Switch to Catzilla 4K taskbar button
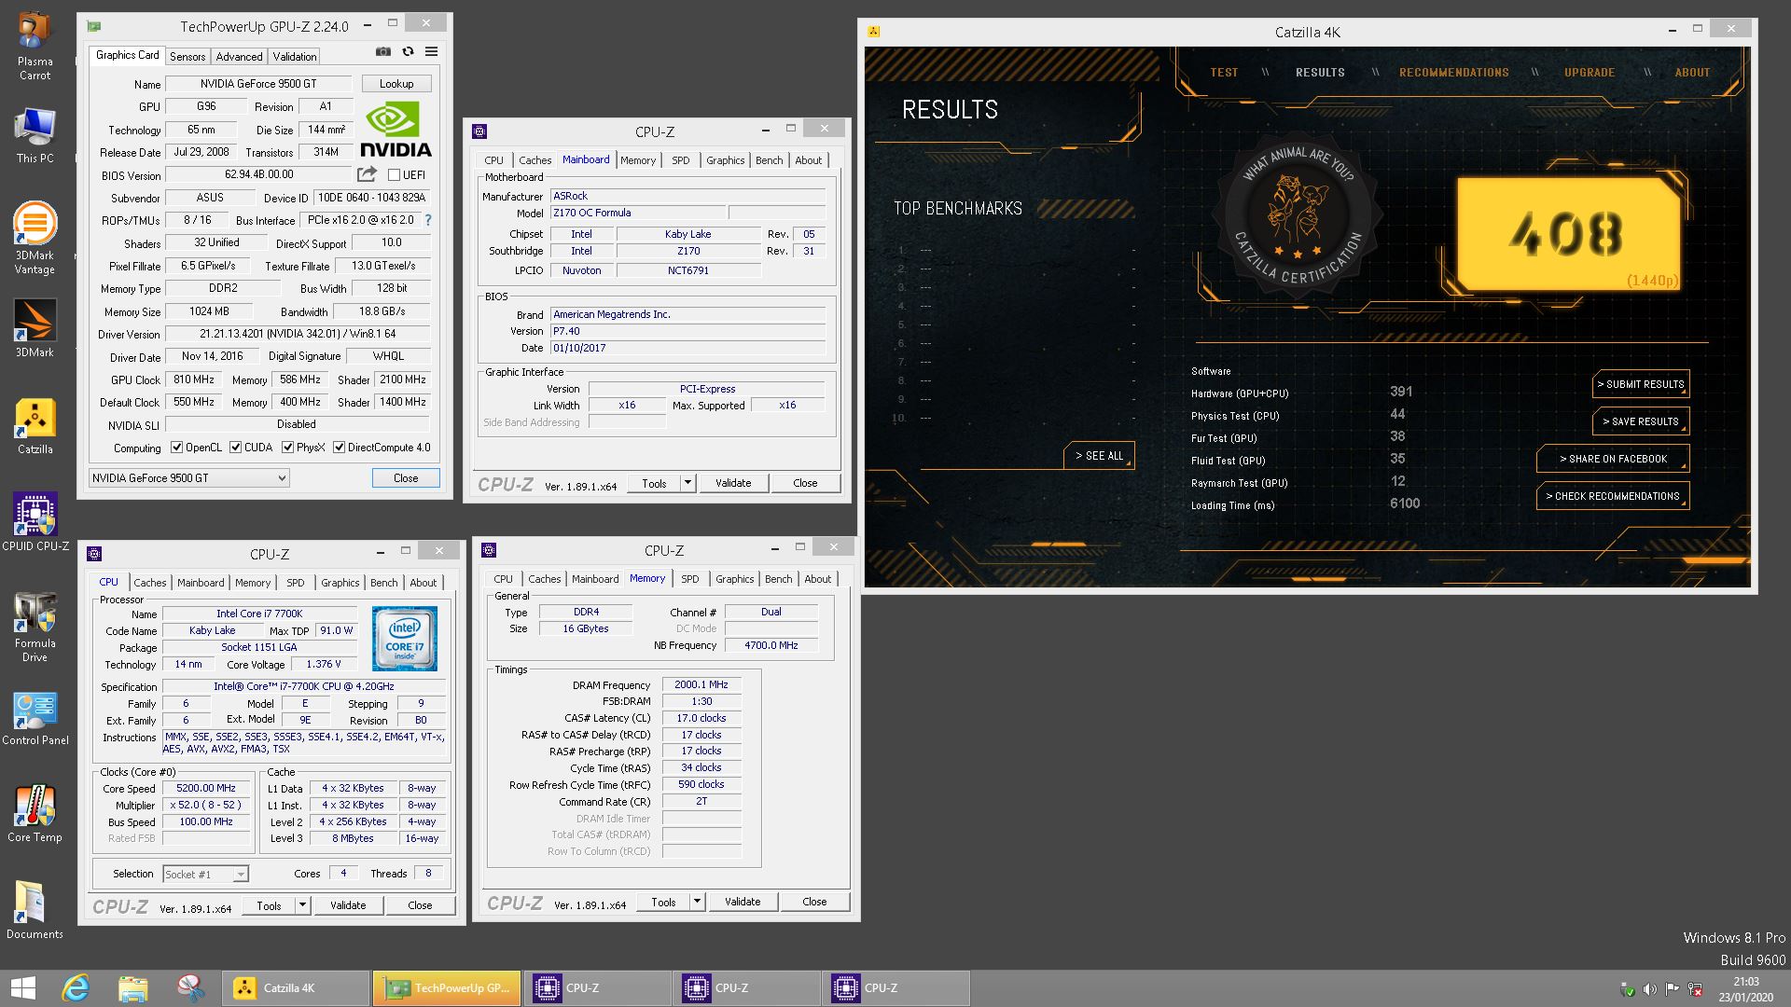The height and width of the screenshot is (1007, 1791). [297, 988]
